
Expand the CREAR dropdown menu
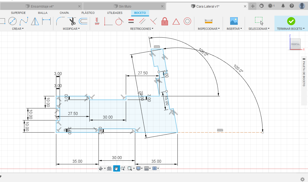click(x=18, y=29)
